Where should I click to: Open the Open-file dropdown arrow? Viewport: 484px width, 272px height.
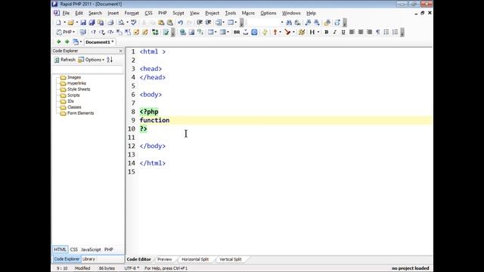coord(77,23)
